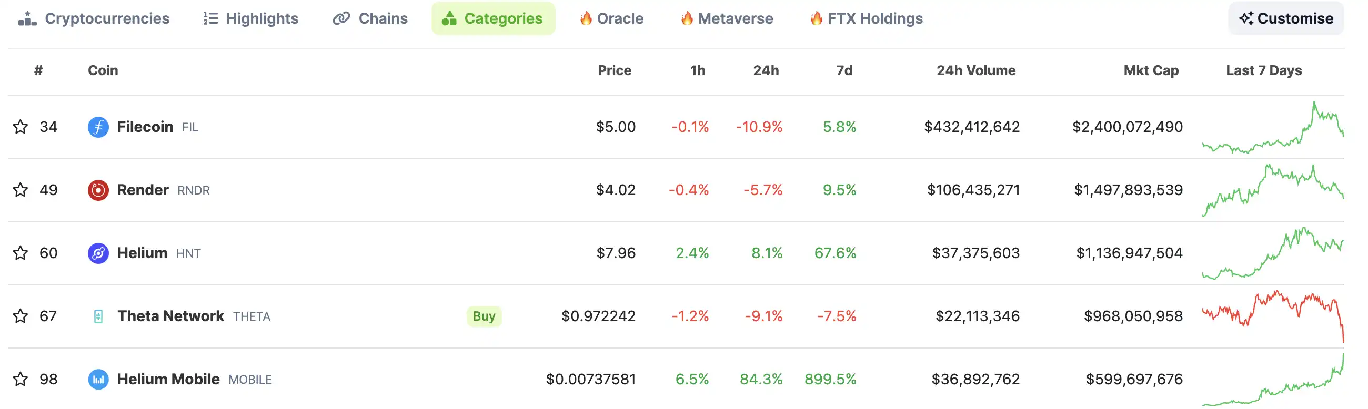
Task: Select the Chains tab
Action: tap(370, 18)
